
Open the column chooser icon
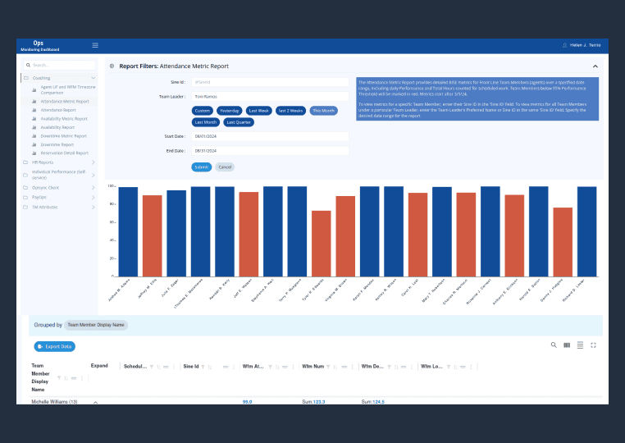click(x=567, y=345)
